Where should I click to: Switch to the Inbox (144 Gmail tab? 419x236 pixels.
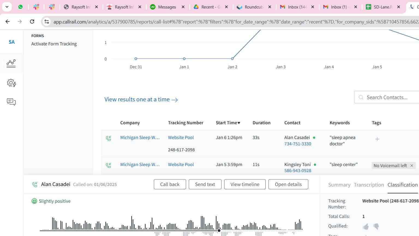[297, 7]
